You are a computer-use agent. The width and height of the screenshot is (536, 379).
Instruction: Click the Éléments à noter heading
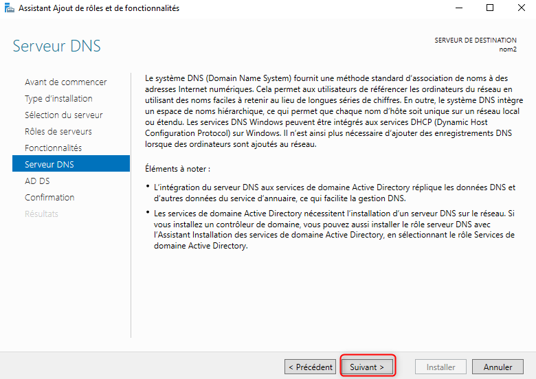(177, 169)
